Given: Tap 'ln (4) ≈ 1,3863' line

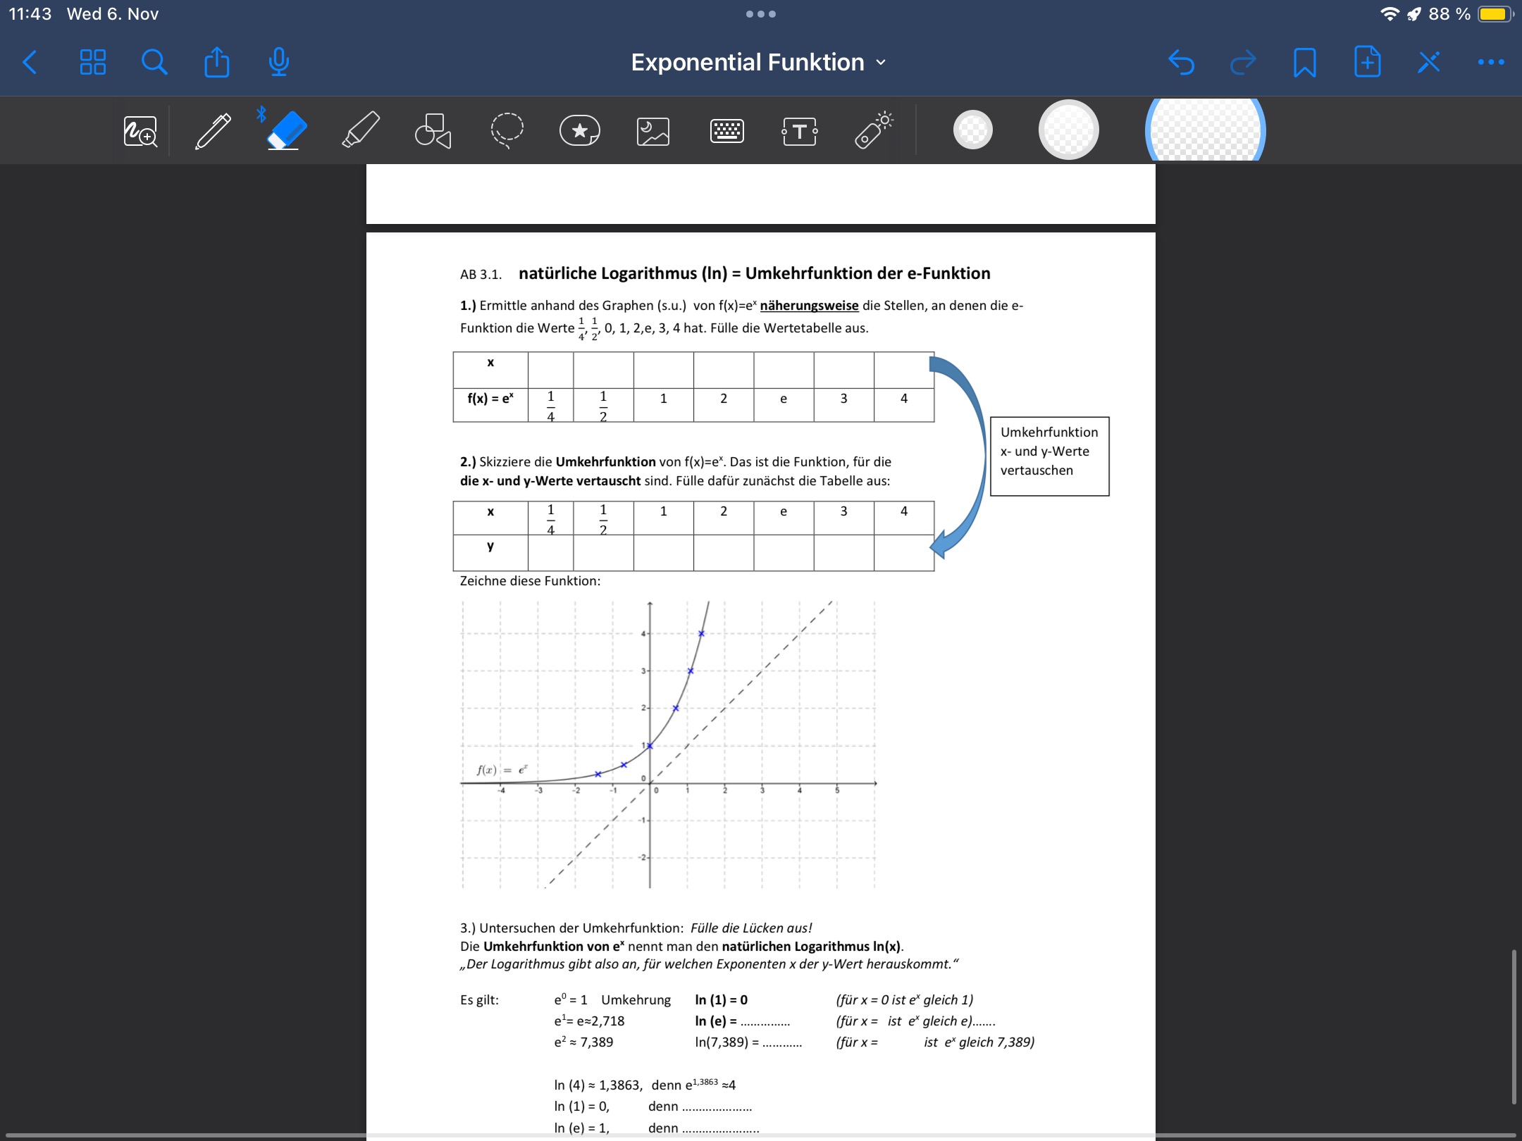Looking at the screenshot, I should pos(645,1085).
